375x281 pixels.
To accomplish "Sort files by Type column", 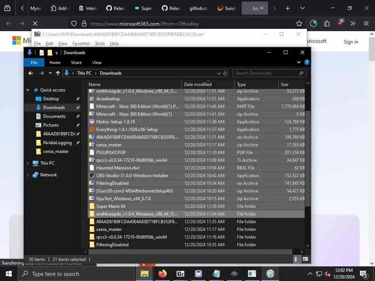I will point(257,85).
